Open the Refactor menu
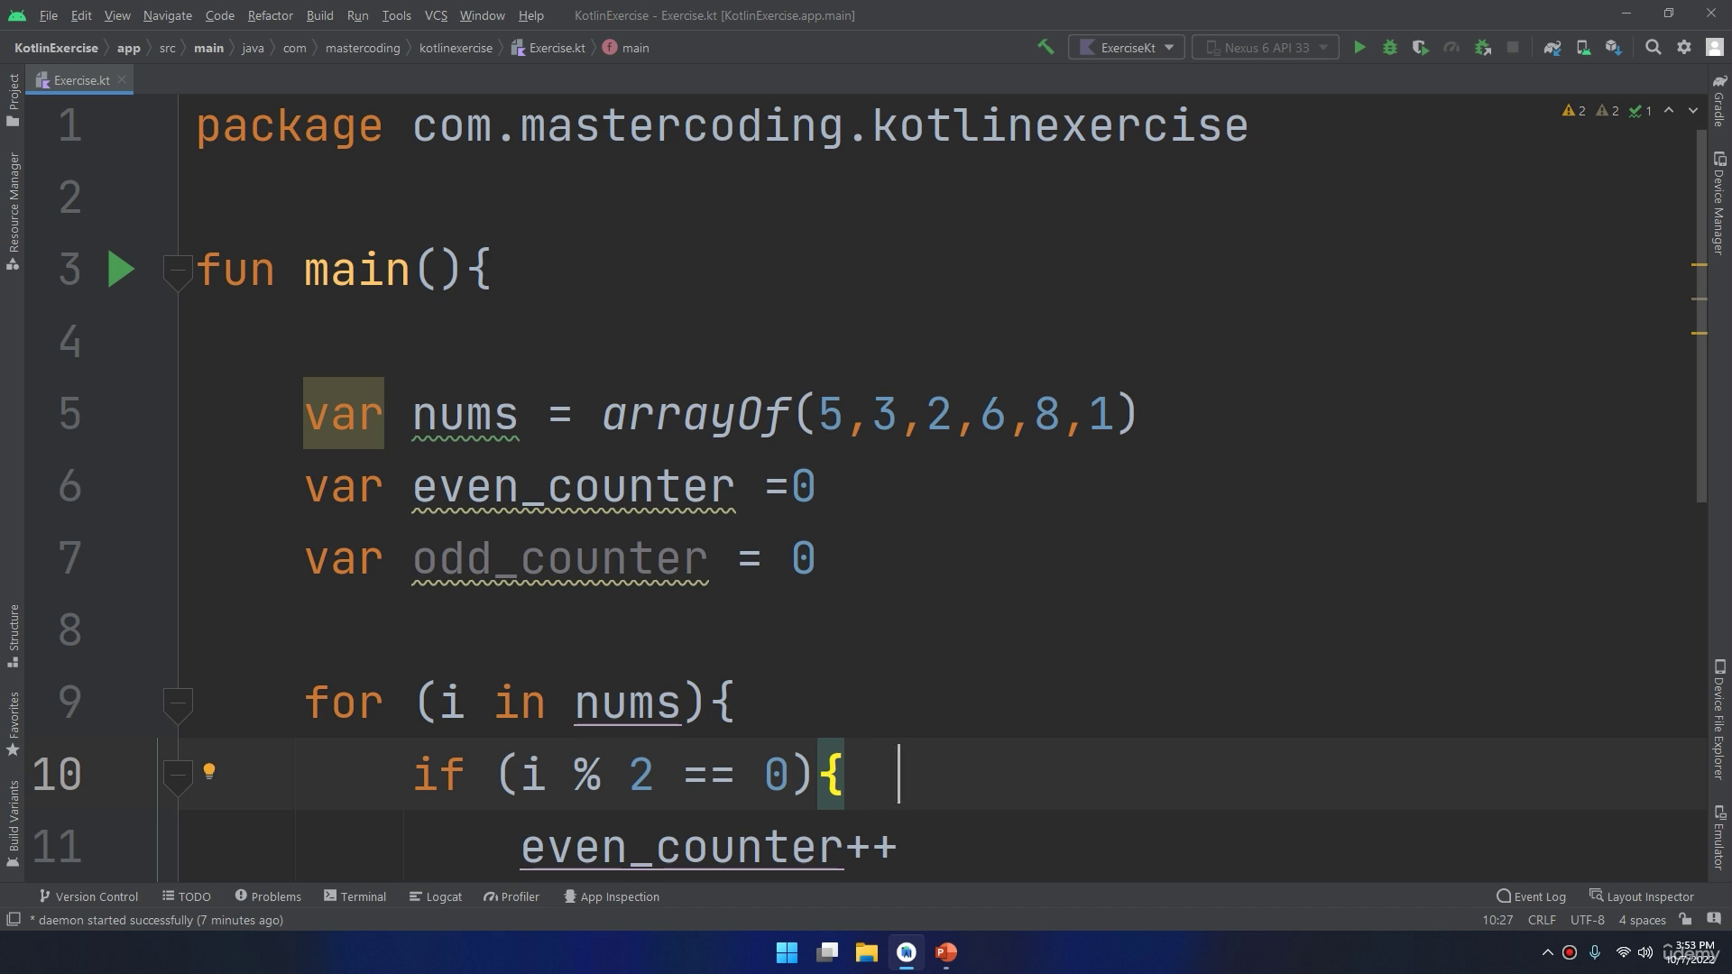This screenshot has width=1732, height=974. [270, 15]
